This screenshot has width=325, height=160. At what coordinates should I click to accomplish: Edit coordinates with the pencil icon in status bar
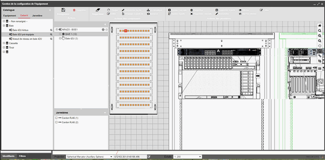tap(149, 157)
